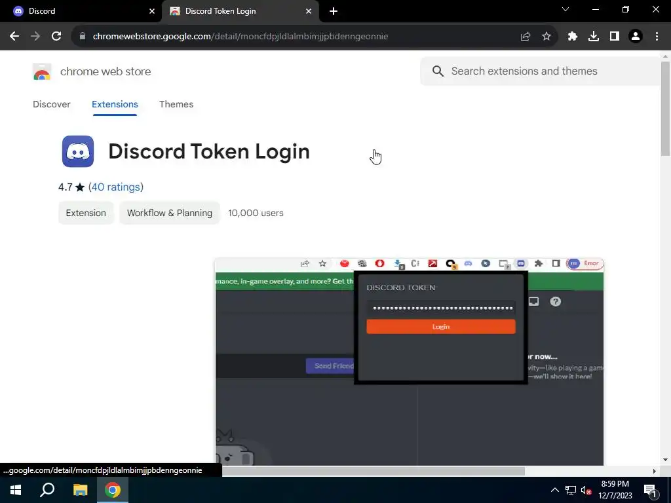Viewport: 671px width, 503px height.
Task: Switch to the Discord tab
Action: pyautogui.click(x=81, y=11)
